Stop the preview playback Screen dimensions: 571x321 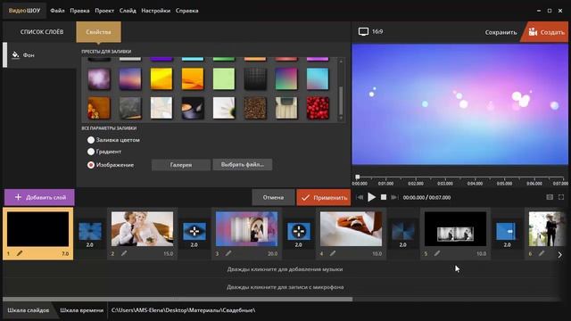(384, 197)
